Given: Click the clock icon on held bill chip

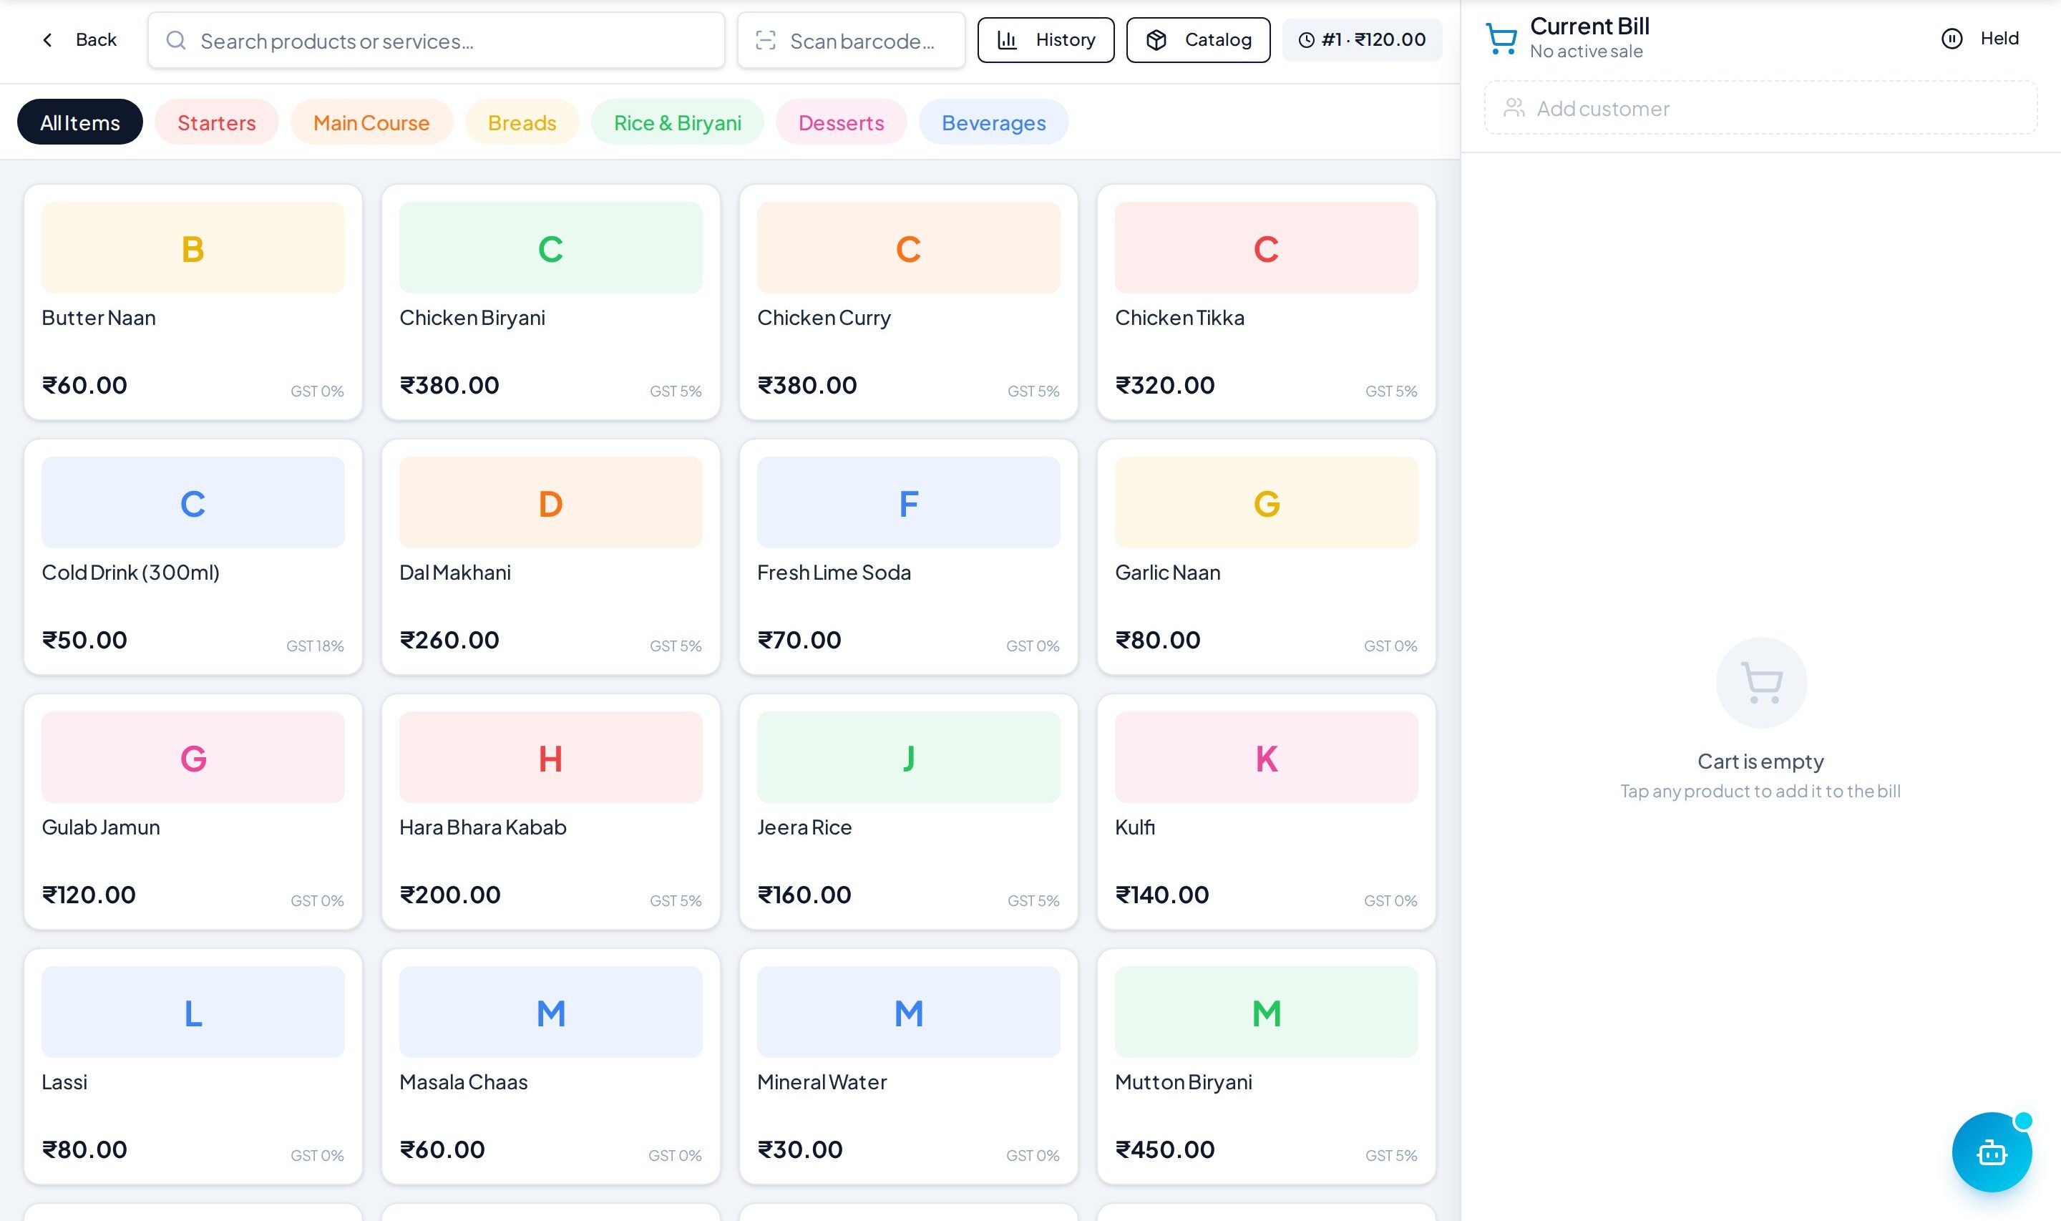Looking at the screenshot, I should pos(1306,39).
